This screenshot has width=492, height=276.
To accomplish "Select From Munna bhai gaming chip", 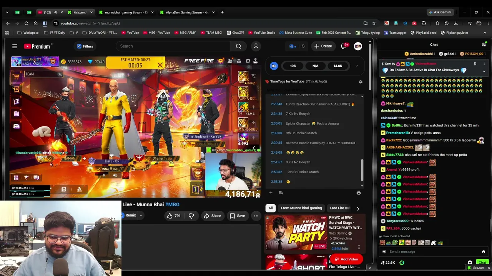I will click(301, 208).
